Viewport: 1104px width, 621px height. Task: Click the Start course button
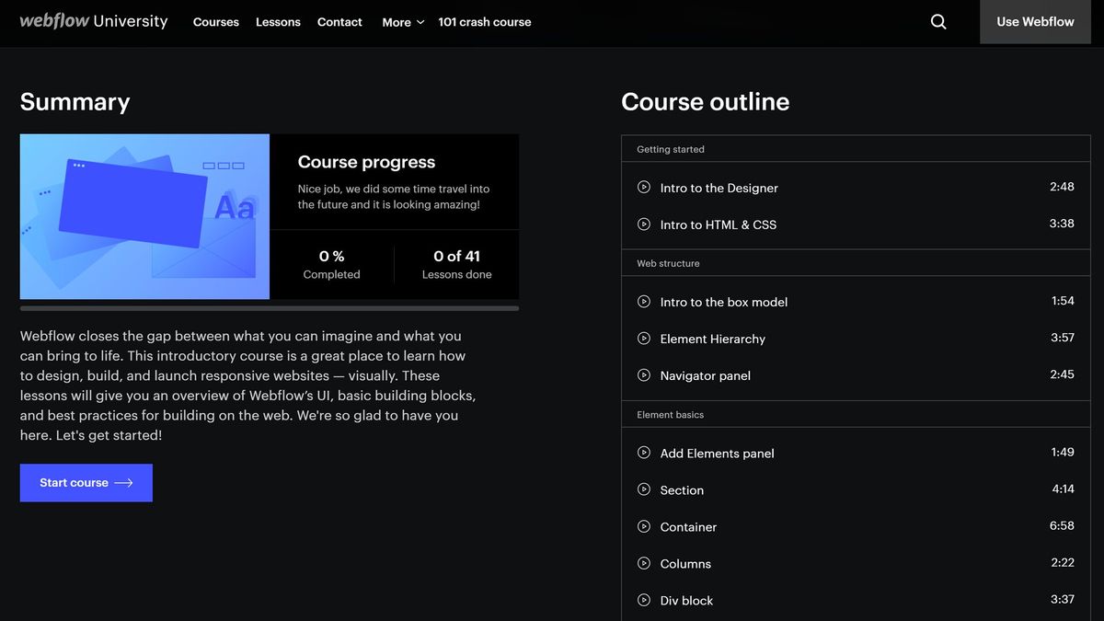(x=86, y=482)
